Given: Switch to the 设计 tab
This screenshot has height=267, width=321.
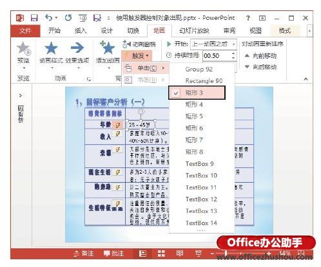Looking at the screenshot, I should [x=107, y=31].
